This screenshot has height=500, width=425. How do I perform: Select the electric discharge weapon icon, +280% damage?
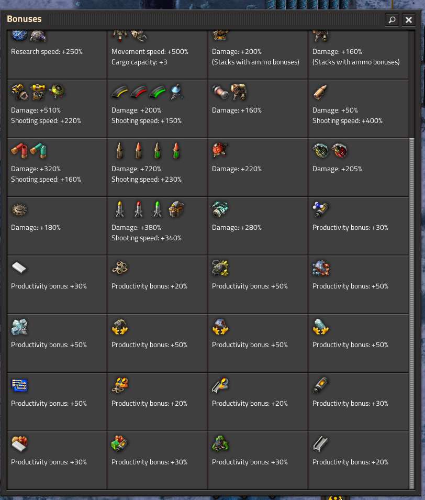click(x=220, y=209)
